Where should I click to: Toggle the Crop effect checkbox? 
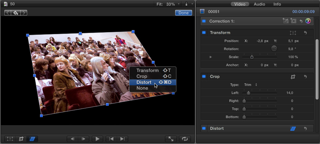204,77
